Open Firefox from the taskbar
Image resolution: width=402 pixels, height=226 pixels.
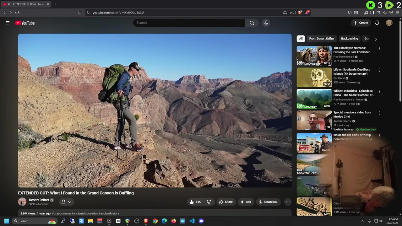point(173,221)
